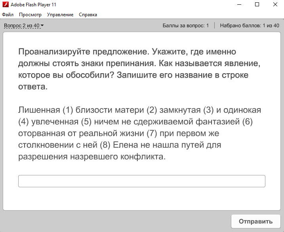This screenshot has height=232, width=284.
Task: Click marker (1) in the sentence
Action: coord(68,110)
